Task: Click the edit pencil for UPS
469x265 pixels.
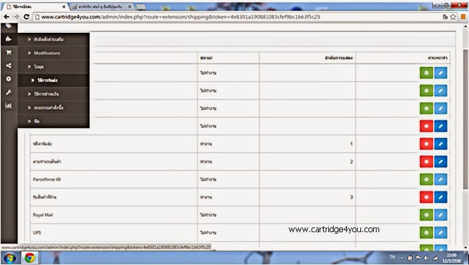Action: (441, 232)
